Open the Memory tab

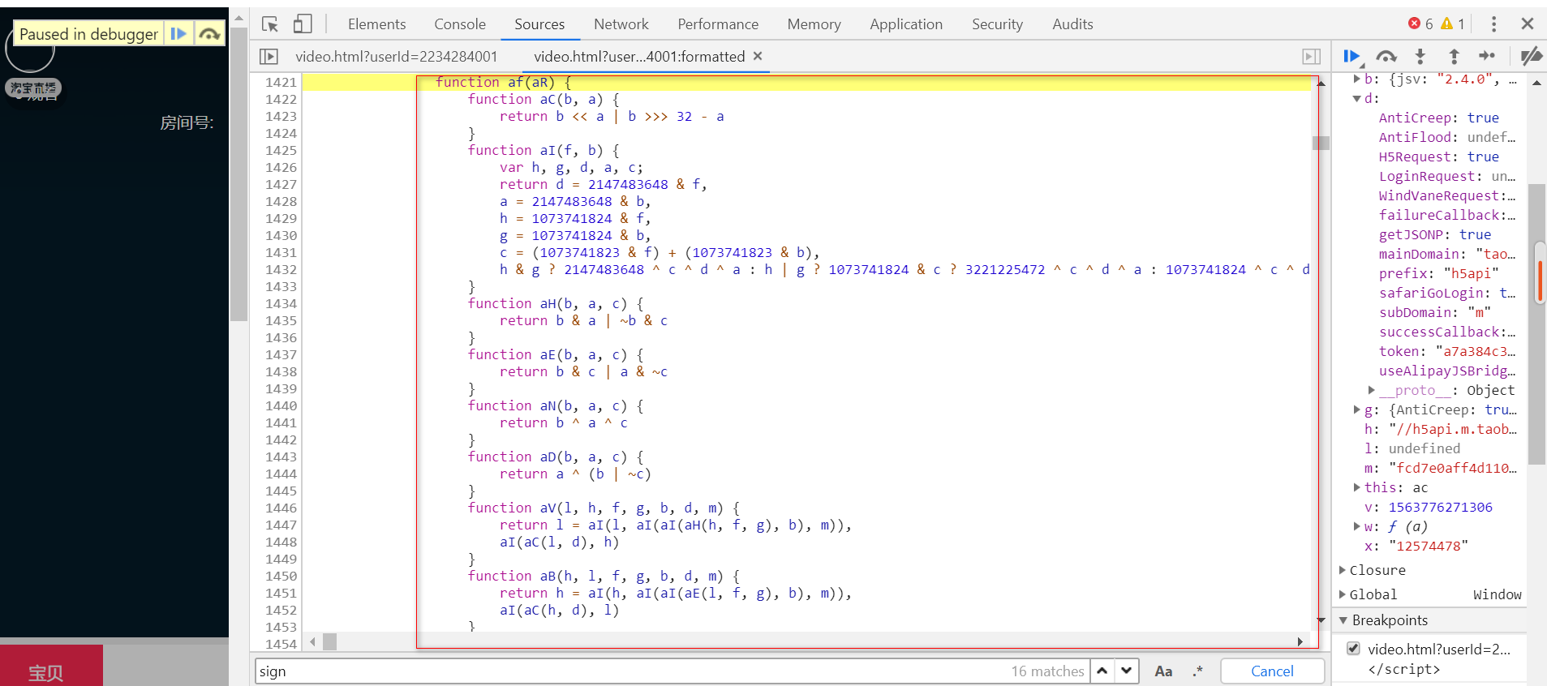(x=814, y=24)
